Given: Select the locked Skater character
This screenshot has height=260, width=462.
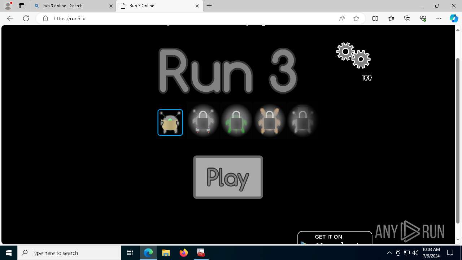Looking at the screenshot, I should tap(203, 121).
